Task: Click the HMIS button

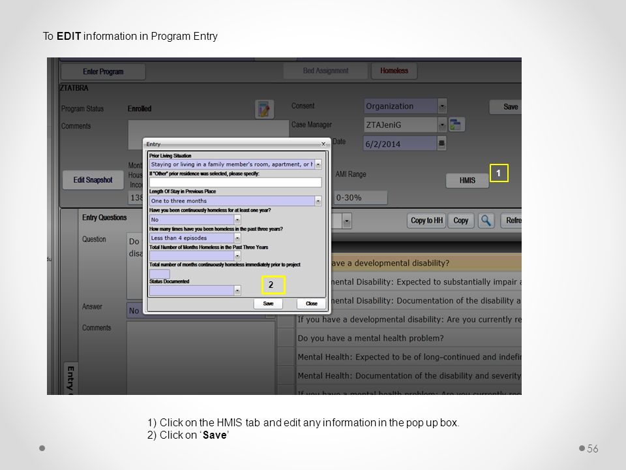Action: click(467, 180)
